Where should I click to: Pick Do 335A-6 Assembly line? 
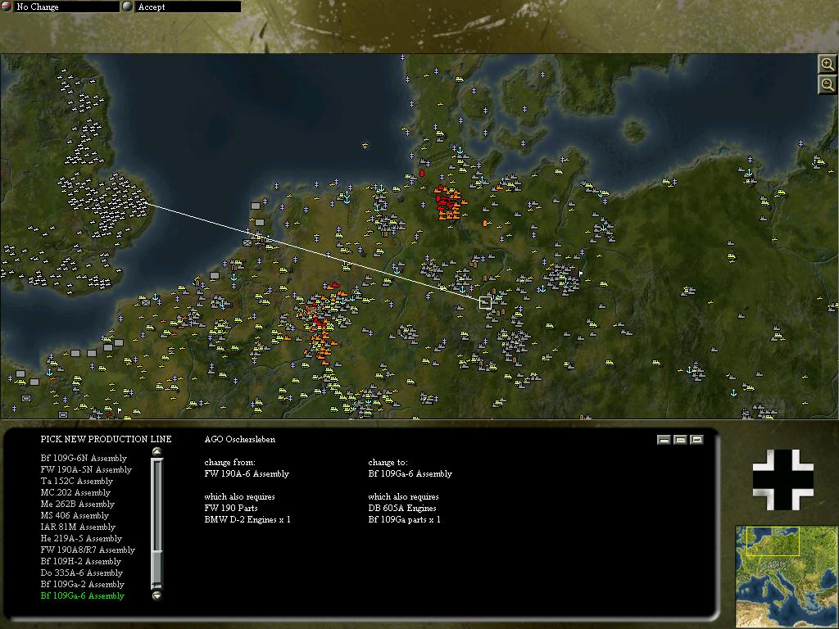click(81, 572)
